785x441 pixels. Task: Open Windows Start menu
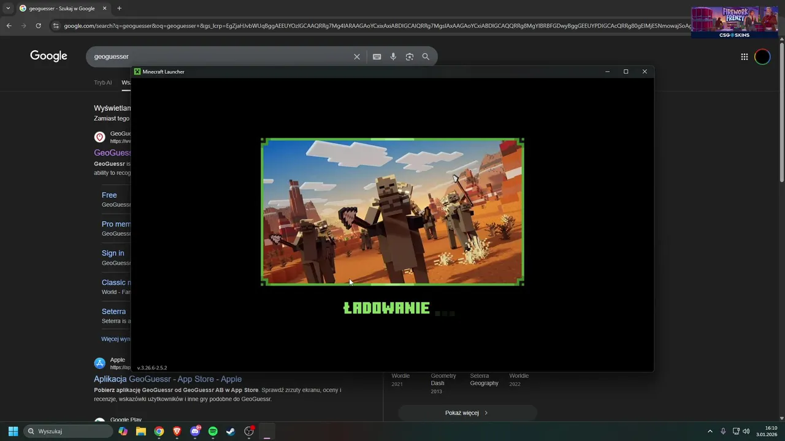click(x=13, y=431)
